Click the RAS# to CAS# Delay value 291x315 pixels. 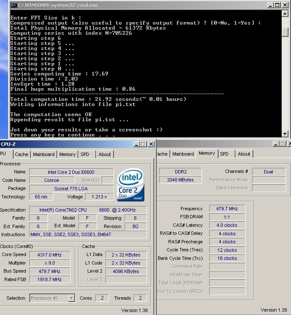[227, 234]
